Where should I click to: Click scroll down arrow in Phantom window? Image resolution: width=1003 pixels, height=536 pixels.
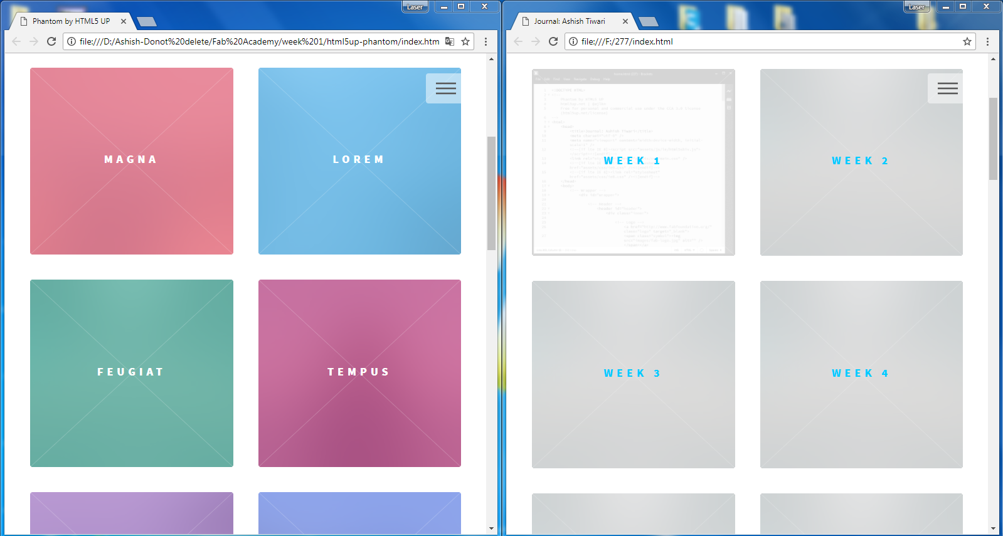491,528
